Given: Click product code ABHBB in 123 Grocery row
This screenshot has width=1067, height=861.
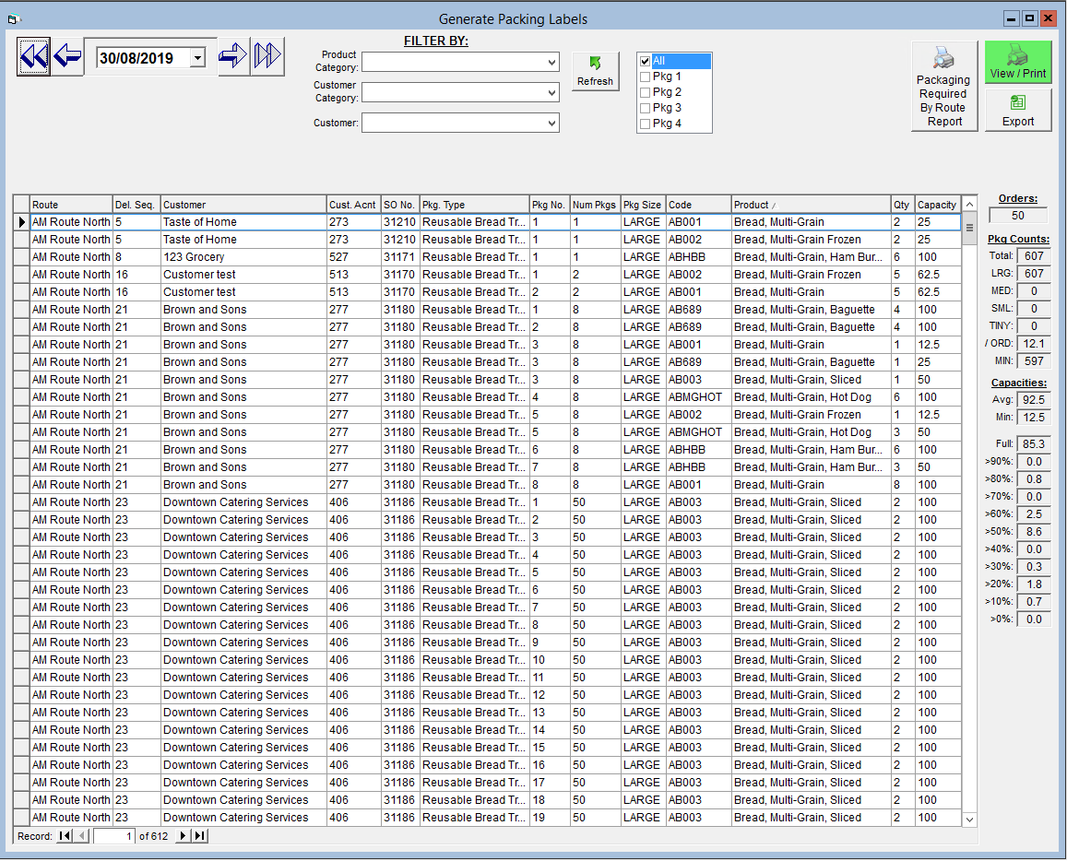Looking at the screenshot, I should click(699, 257).
